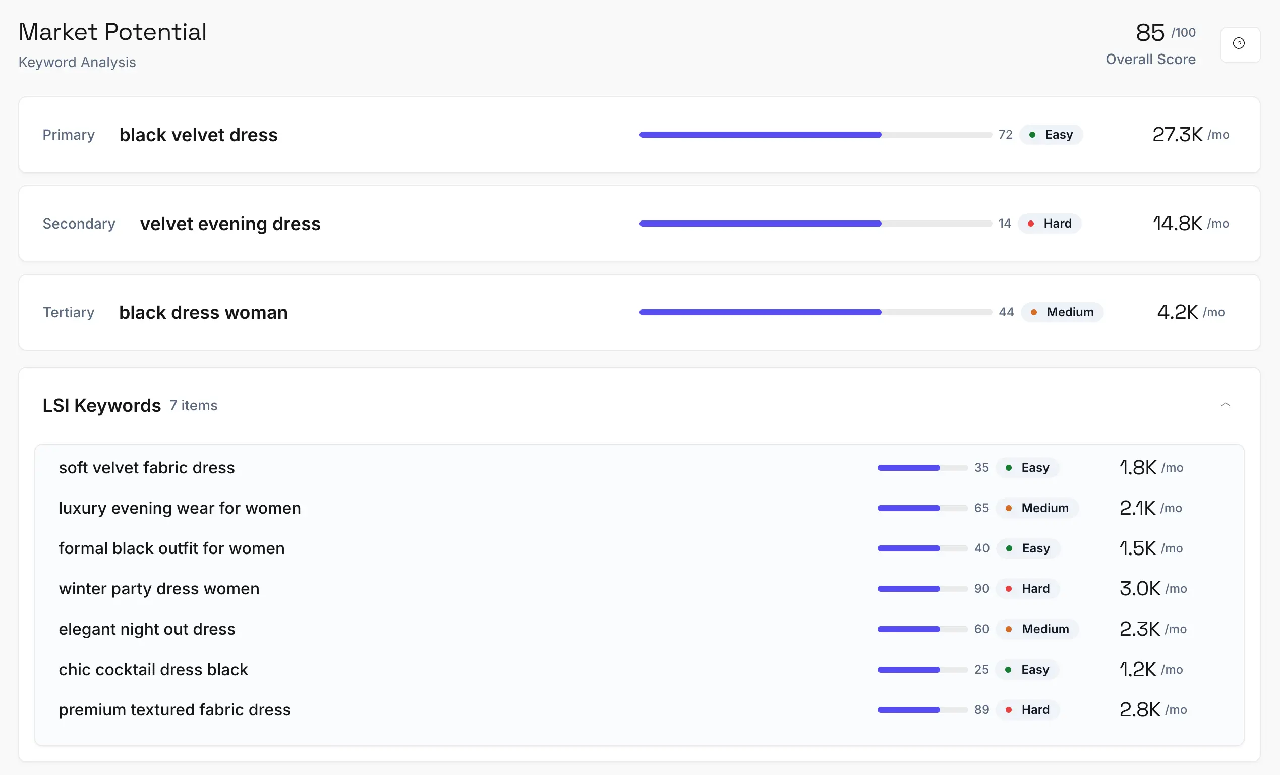
Task: Click the help question-mark icon button
Action: pos(1240,44)
